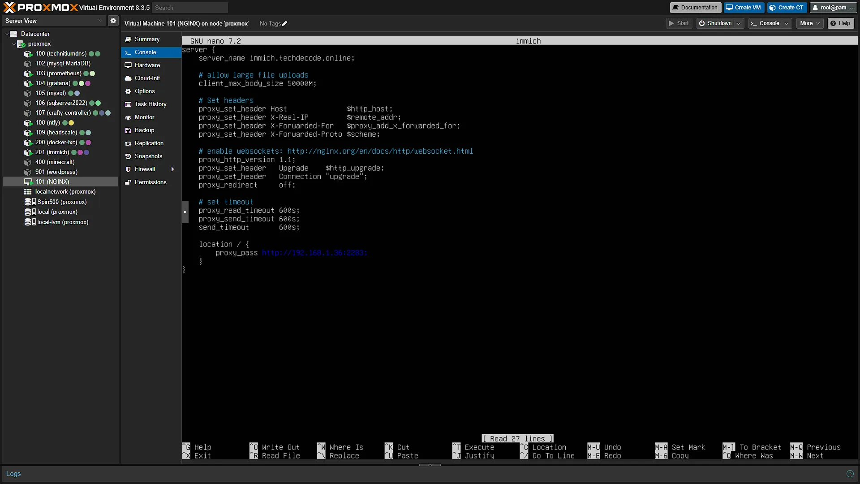This screenshot has width=860, height=484.
Task: Click the Hardware monitor icon
Action: click(128, 65)
